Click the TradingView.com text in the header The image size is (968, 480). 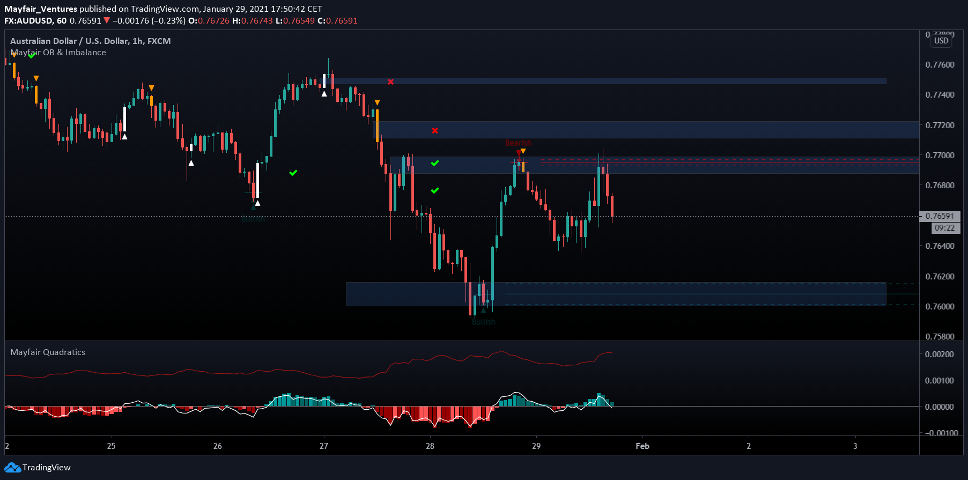click(164, 9)
